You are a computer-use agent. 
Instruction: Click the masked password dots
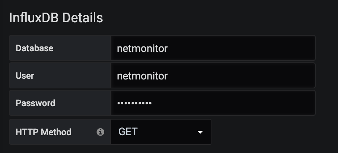click(134, 103)
